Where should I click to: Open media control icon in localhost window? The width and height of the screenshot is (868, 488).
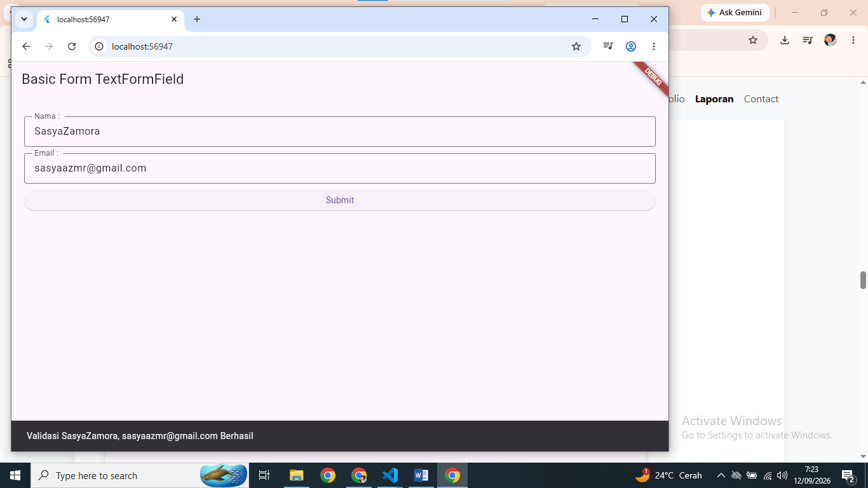[x=608, y=46]
